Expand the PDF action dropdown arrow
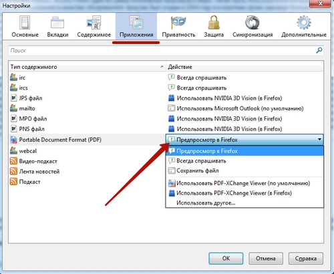Viewport: 334px width, 274px height. 319,140
